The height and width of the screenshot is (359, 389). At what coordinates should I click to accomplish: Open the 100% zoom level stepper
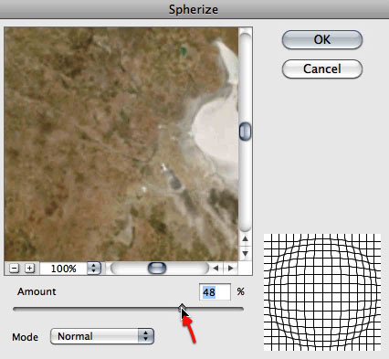click(x=94, y=269)
